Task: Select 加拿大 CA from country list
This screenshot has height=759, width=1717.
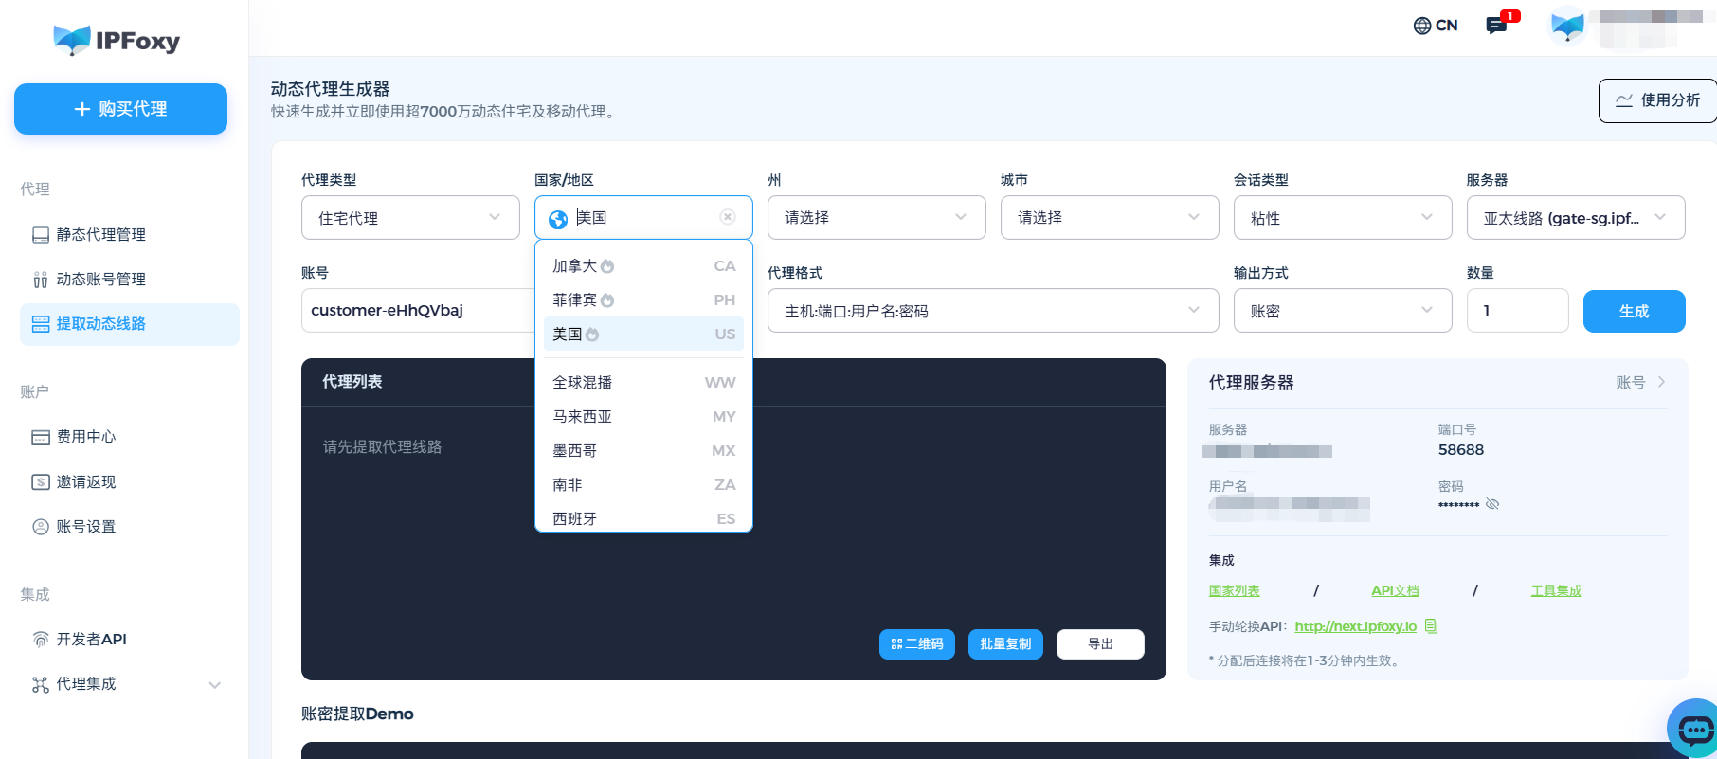Action: [643, 266]
